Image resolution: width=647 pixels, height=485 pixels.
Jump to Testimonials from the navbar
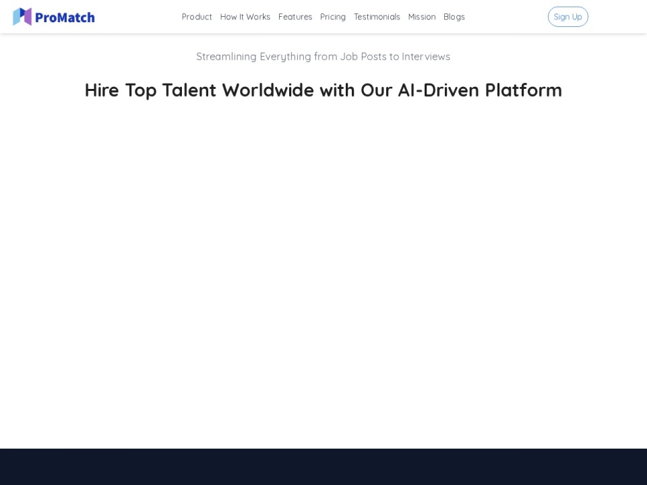377,17
